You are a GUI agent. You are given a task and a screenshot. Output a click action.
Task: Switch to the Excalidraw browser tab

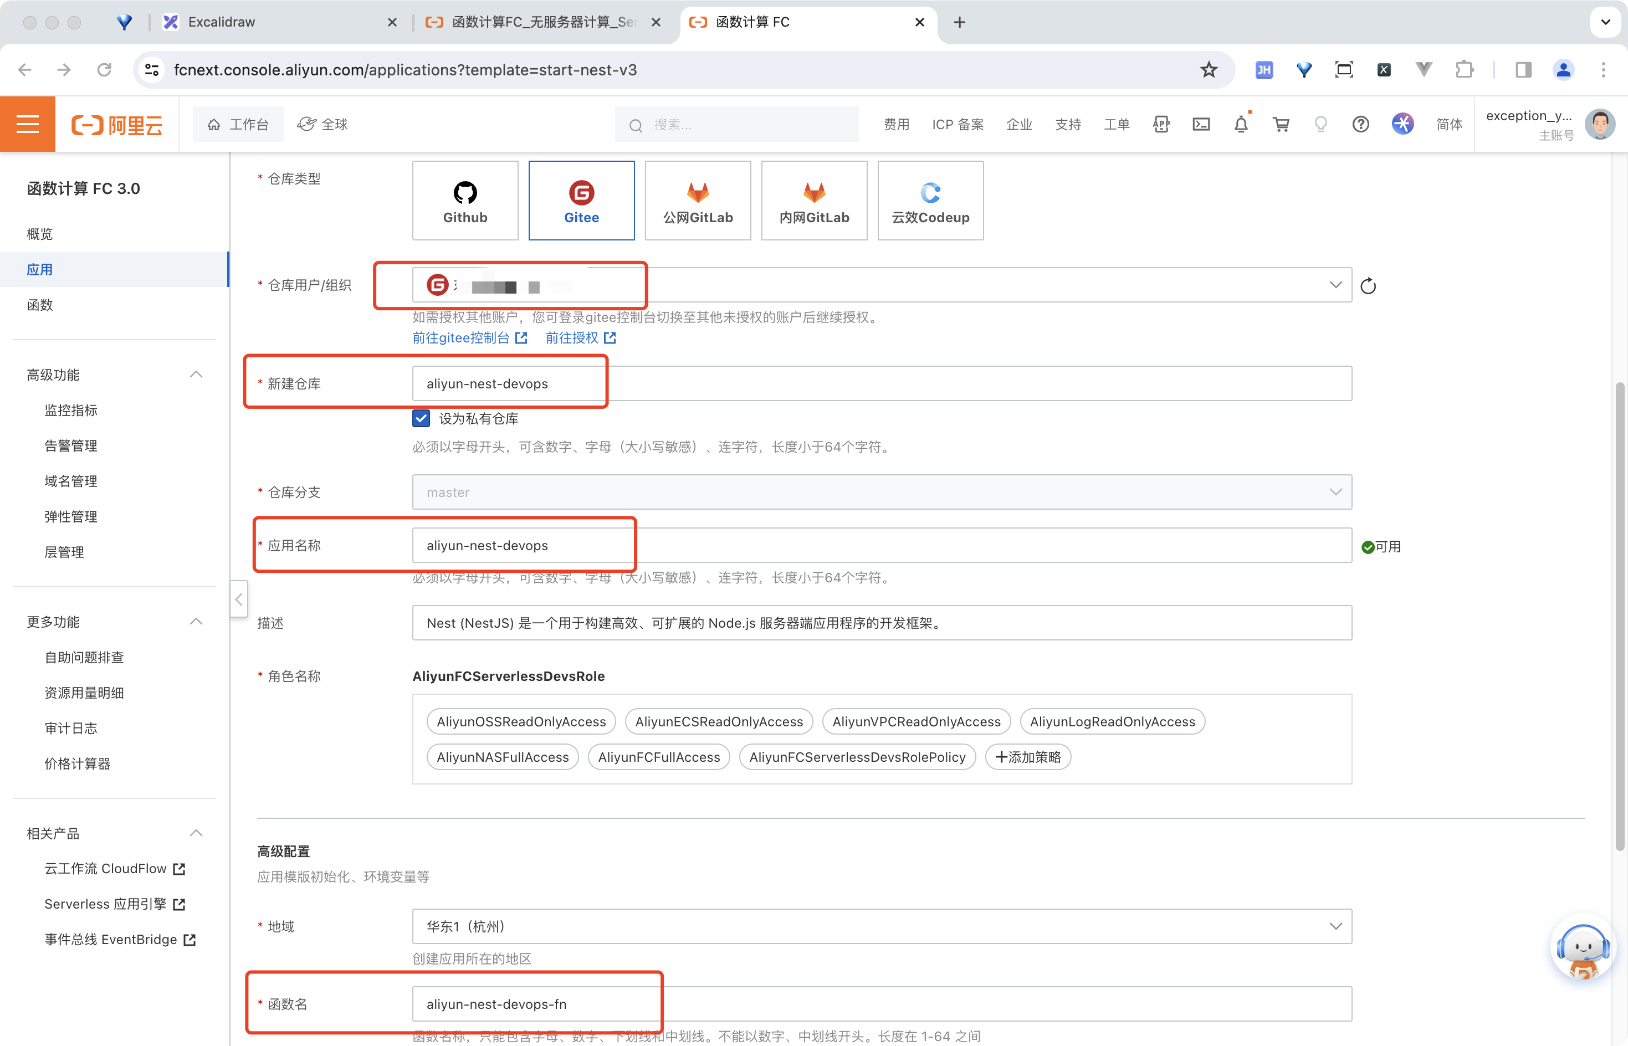pos(280,22)
